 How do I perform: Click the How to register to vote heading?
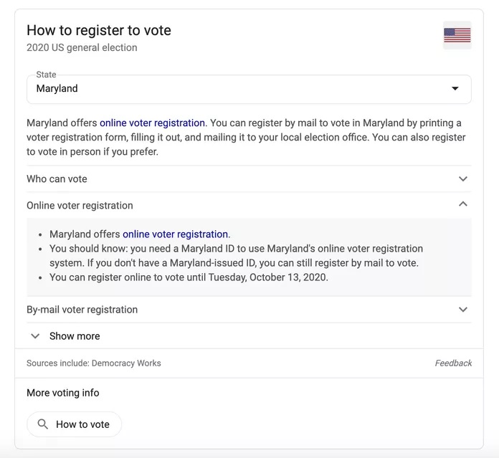tap(99, 31)
